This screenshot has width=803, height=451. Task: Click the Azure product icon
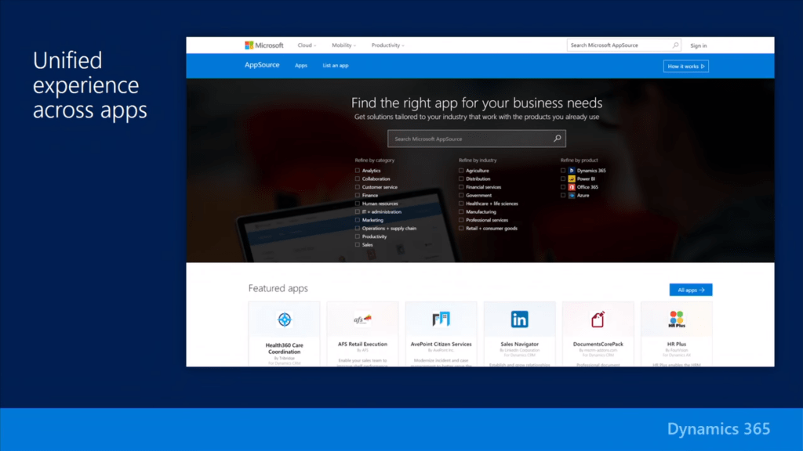(x=572, y=196)
